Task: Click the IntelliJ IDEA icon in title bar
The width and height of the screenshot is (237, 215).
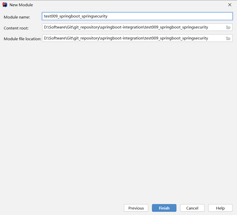Action: [x=5, y=5]
